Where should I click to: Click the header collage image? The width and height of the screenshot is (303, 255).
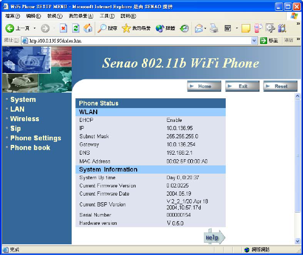point(37,70)
